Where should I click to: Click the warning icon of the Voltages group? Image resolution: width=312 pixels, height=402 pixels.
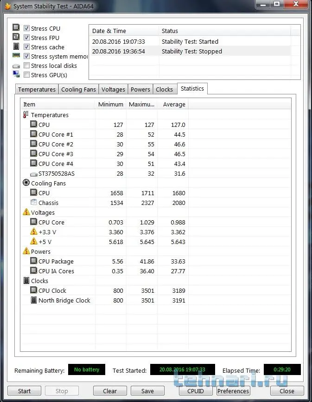pos(26,212)
